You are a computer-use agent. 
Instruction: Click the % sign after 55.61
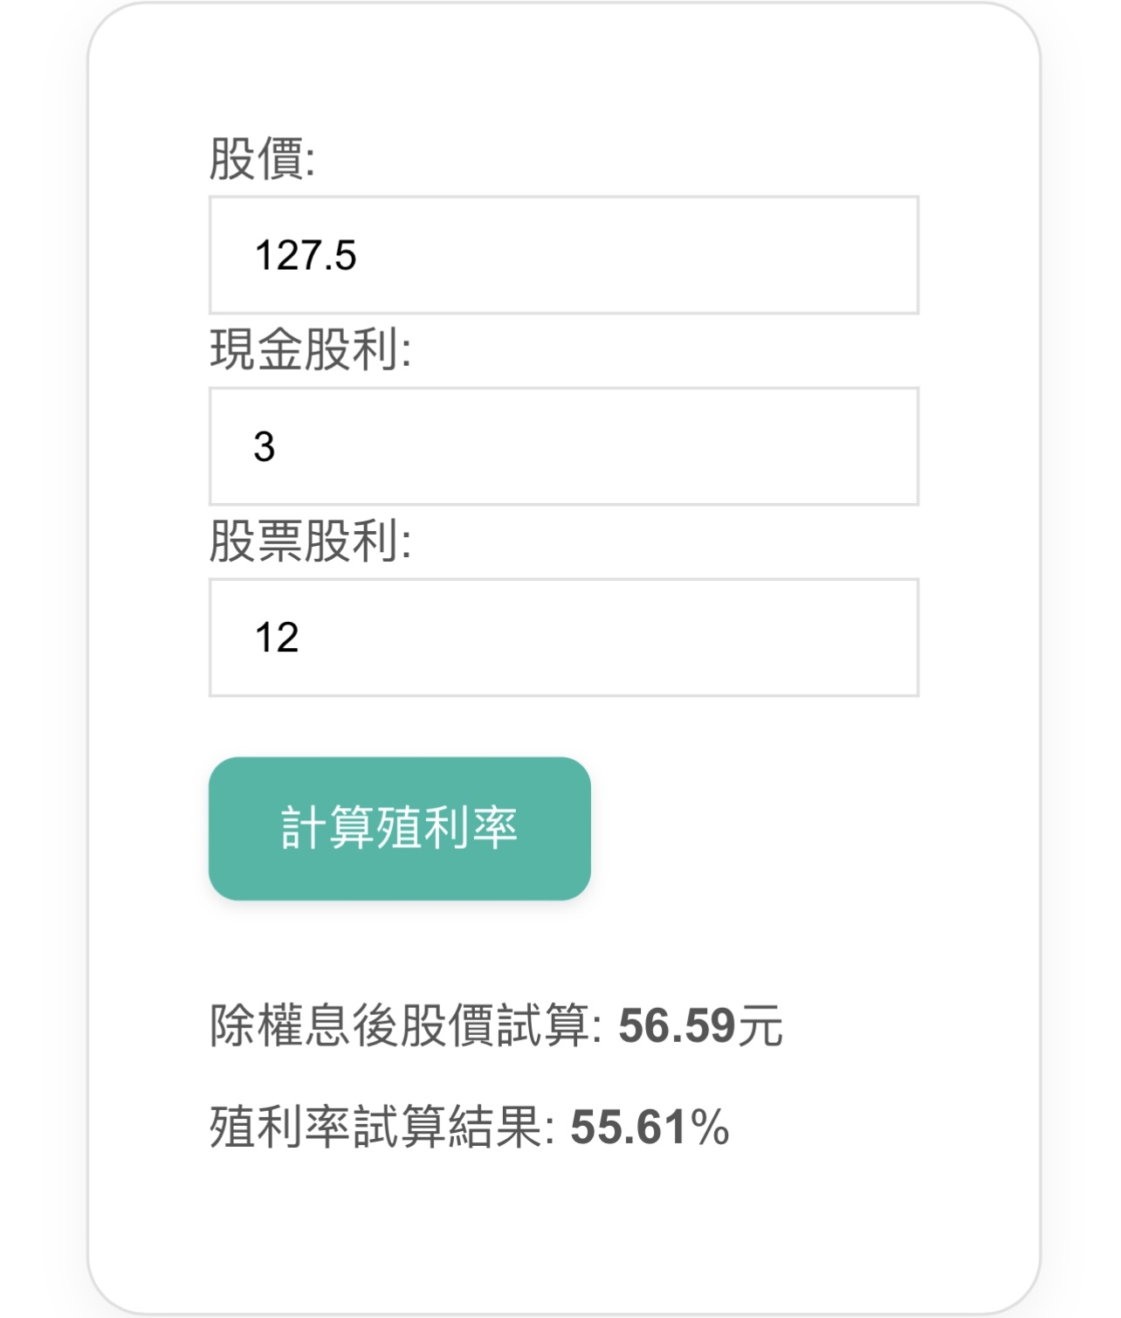click(709, 1127)
